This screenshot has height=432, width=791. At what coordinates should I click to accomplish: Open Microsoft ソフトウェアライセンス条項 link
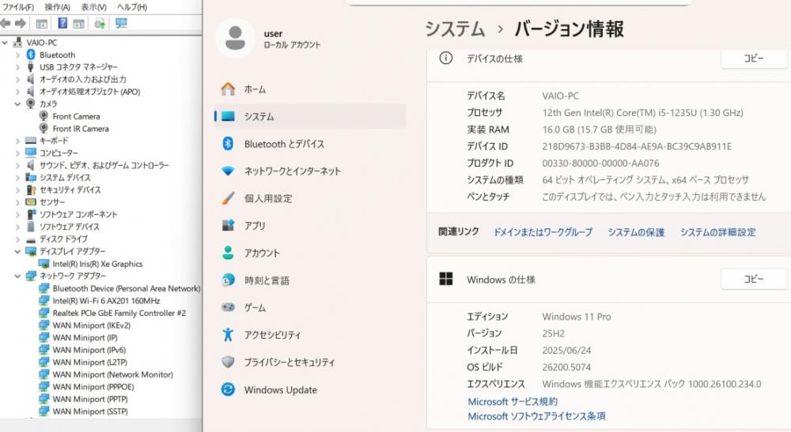(536, 416)
